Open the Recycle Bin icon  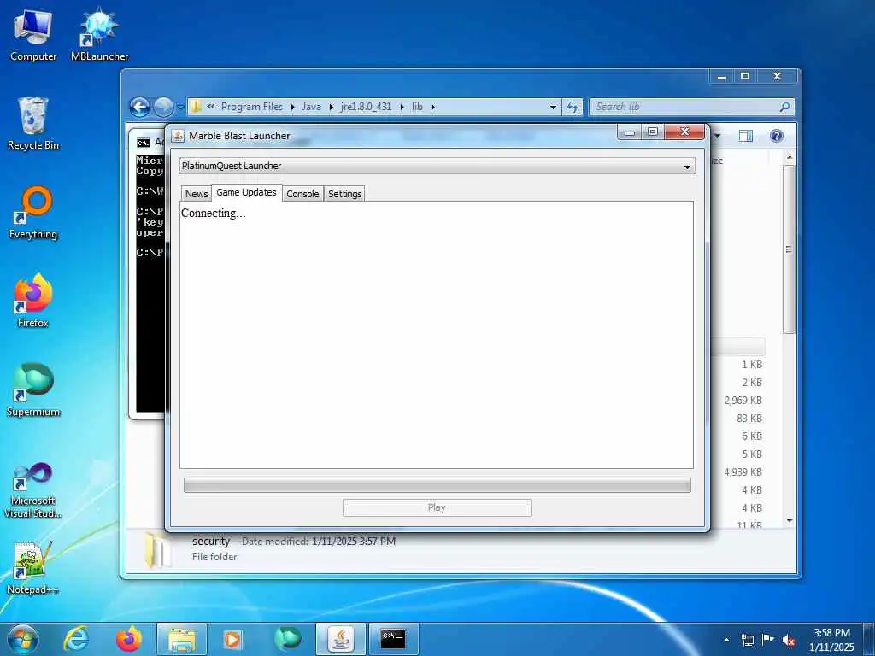33,124
